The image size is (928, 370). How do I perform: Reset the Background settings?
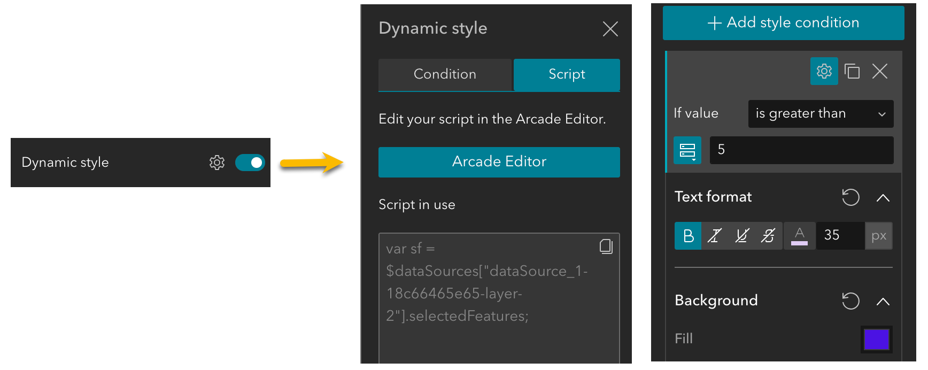850,301
